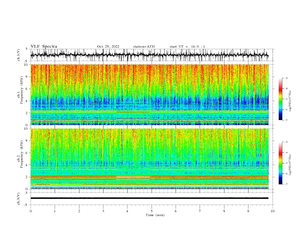Click the flat ch.3 voltage trace
The image size is (307, 237).
coord(149,198)
